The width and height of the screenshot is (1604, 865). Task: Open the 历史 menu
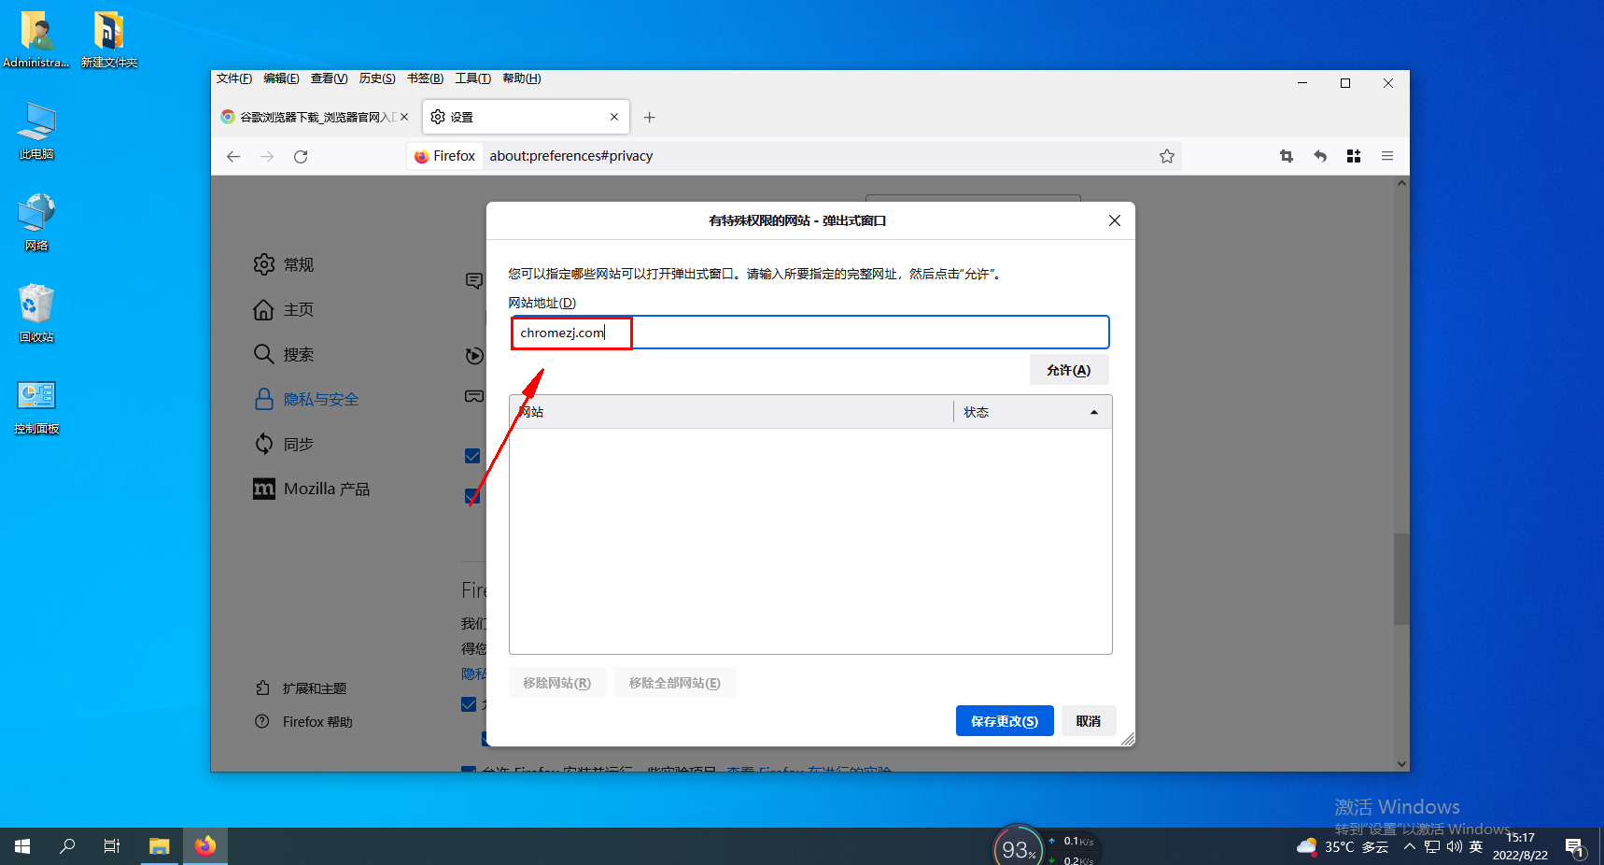pyautogui.click(x=377, y=78)
